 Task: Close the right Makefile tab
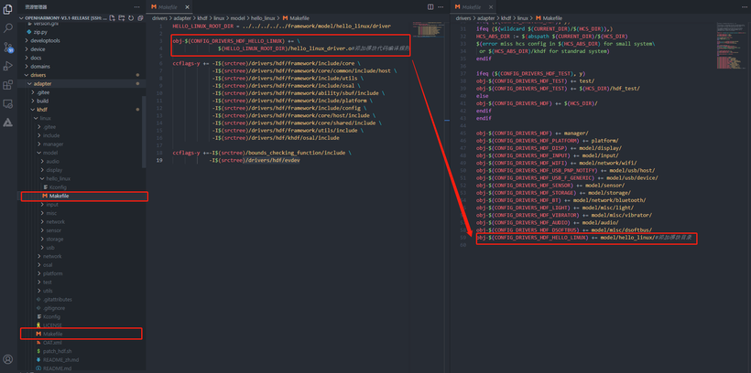[490, 6]
